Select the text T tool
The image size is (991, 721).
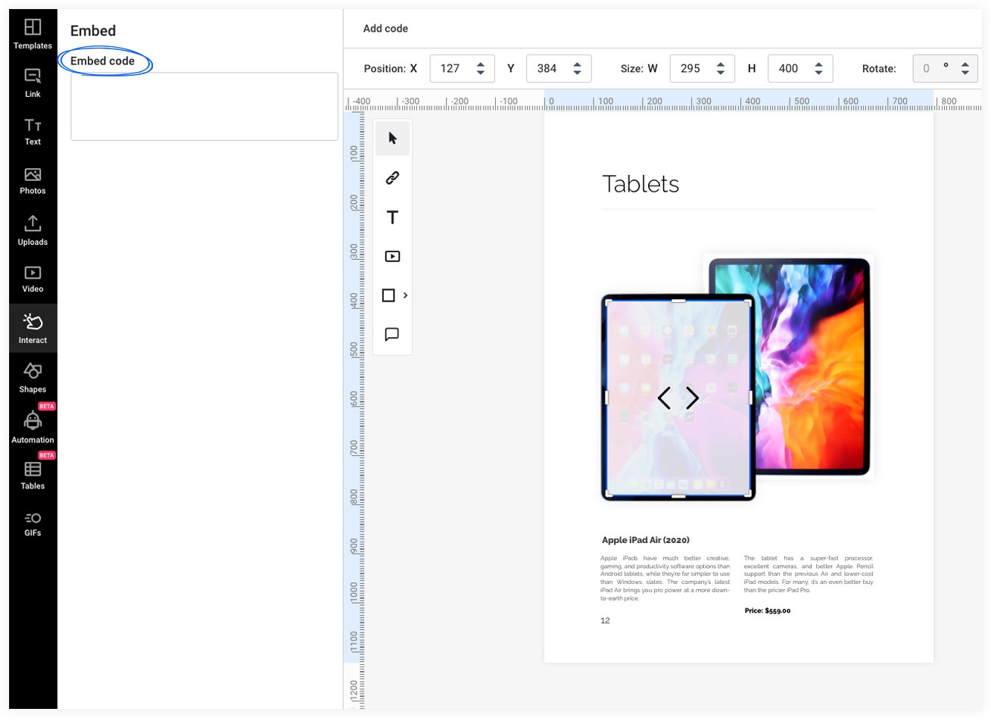[x=392, y=217]
